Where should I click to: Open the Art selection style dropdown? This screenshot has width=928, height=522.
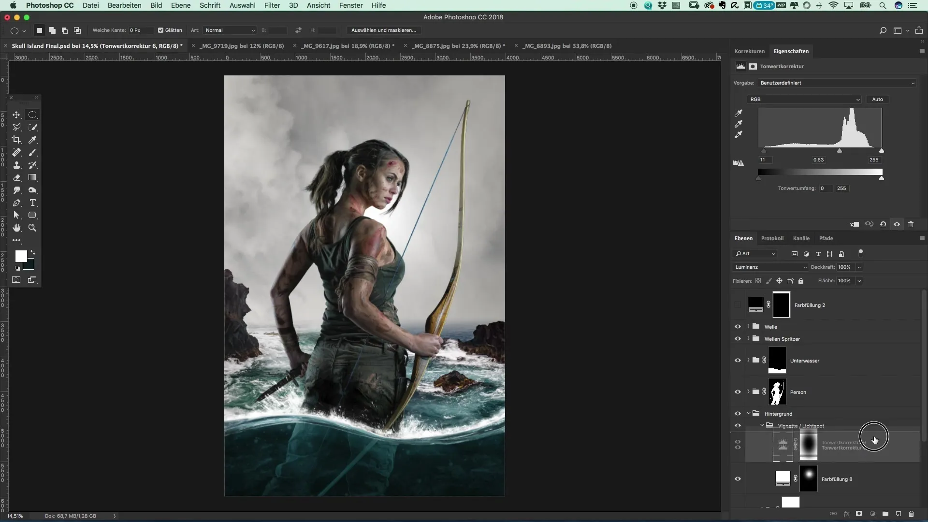coord(230,30)
